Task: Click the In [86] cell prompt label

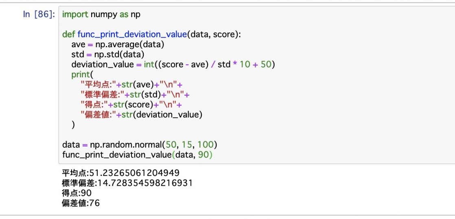Action: click(39, 14)
